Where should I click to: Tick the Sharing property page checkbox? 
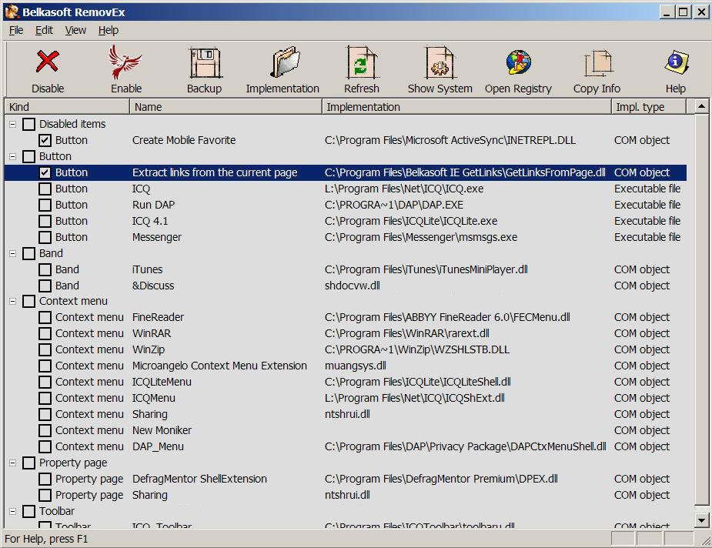click(x=45, y=496)
